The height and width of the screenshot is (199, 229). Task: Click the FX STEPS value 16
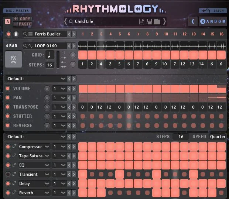tap(181, 137)
